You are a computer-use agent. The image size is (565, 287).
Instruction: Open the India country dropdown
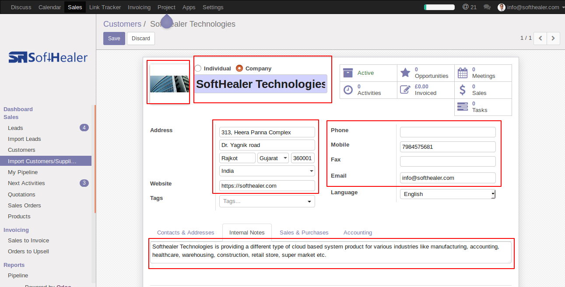267,171
